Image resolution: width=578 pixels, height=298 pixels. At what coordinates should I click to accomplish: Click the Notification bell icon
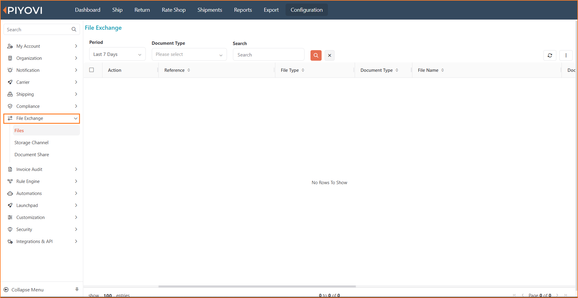point(10,70)
